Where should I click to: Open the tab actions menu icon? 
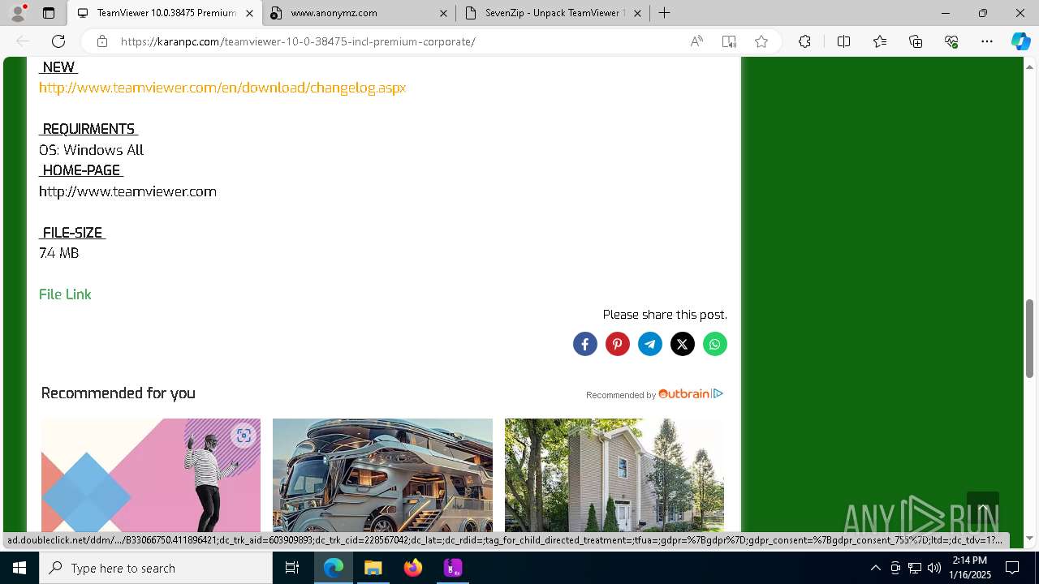point(49,13)
